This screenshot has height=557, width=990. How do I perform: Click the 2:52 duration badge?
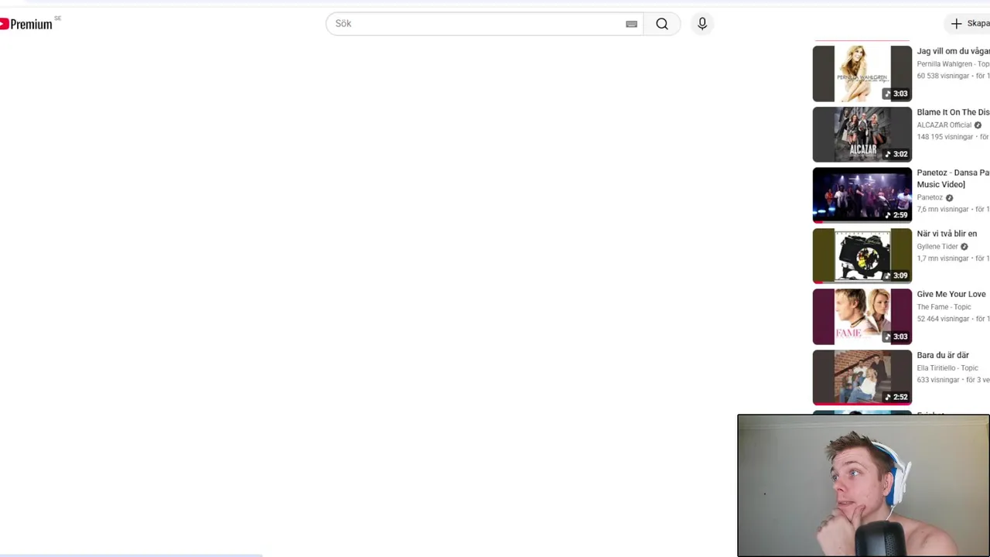coord(896,397)
